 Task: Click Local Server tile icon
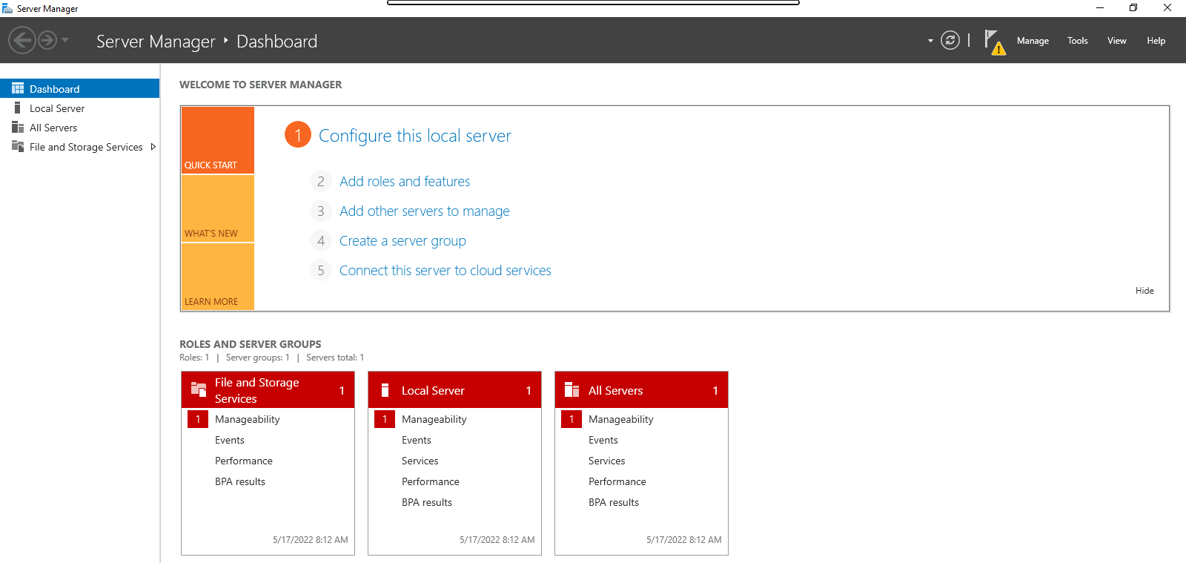[385, 390]
